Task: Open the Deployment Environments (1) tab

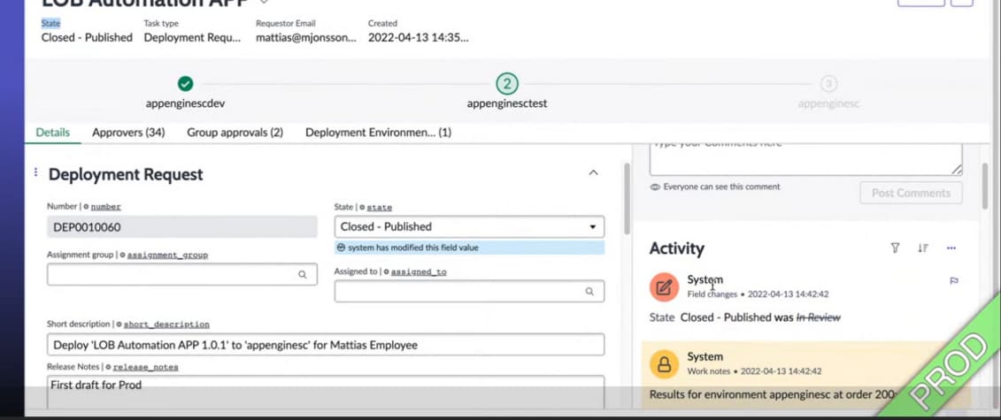Action: pos(378,133)
